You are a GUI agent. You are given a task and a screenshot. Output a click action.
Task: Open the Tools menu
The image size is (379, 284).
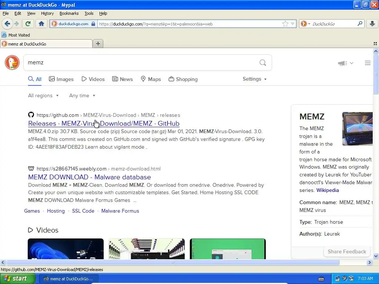(x=89, y=13)
